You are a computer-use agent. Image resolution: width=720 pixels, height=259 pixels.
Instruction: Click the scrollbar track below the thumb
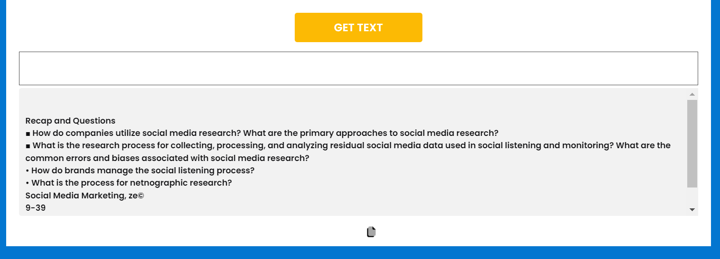tap(692, 196)
